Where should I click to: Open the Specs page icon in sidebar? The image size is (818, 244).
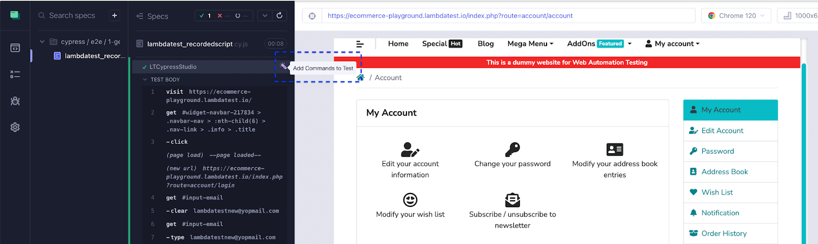[15, 48]
